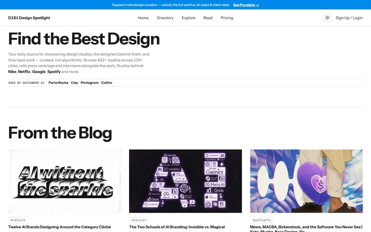Click Sign Up / Login
The image size is (371, 232).
point(349,18)
